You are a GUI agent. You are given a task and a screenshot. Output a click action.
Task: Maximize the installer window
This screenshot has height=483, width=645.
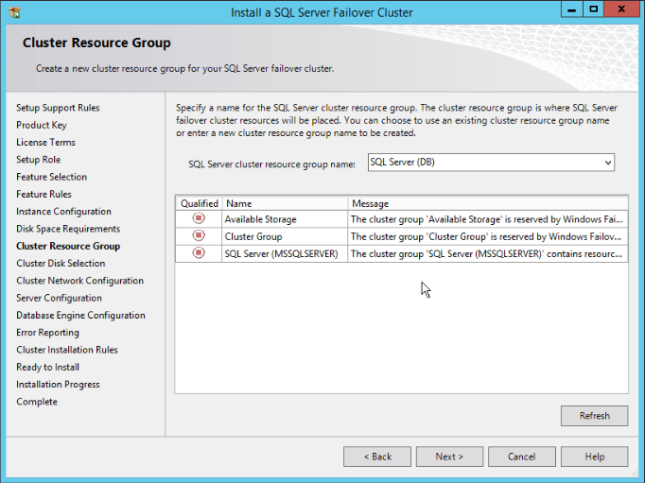coord(593,11)
